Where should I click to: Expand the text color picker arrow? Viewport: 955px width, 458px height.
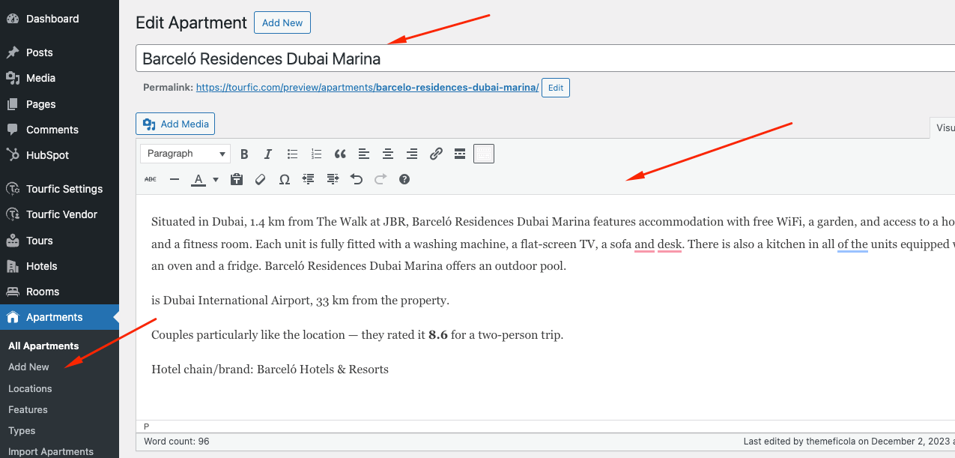[x=216, y=179]
